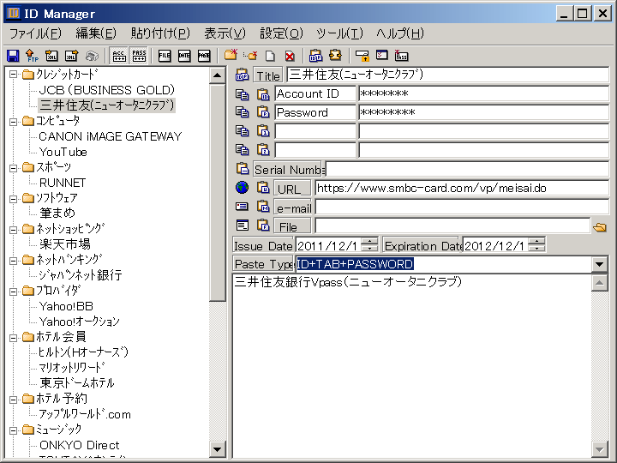Open the Paste Type dropdown arrow
Viewport: 617px width, 463px height.
click(600, 264)
